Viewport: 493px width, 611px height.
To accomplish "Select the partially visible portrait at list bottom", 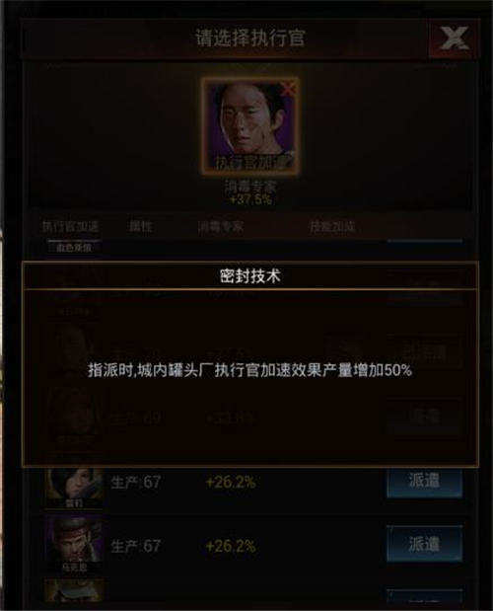I will (x=74, y=590).
